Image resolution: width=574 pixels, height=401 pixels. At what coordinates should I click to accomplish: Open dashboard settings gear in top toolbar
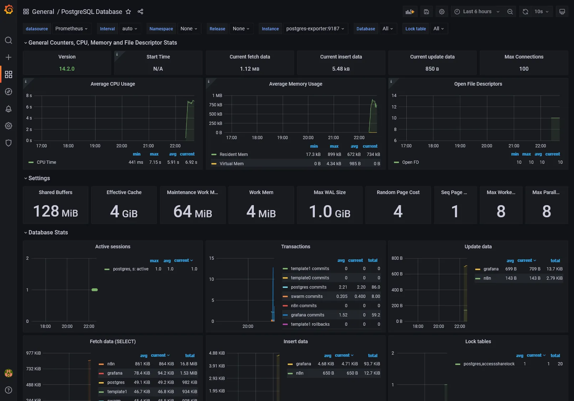pyautogui.click(x=442, y=11)
